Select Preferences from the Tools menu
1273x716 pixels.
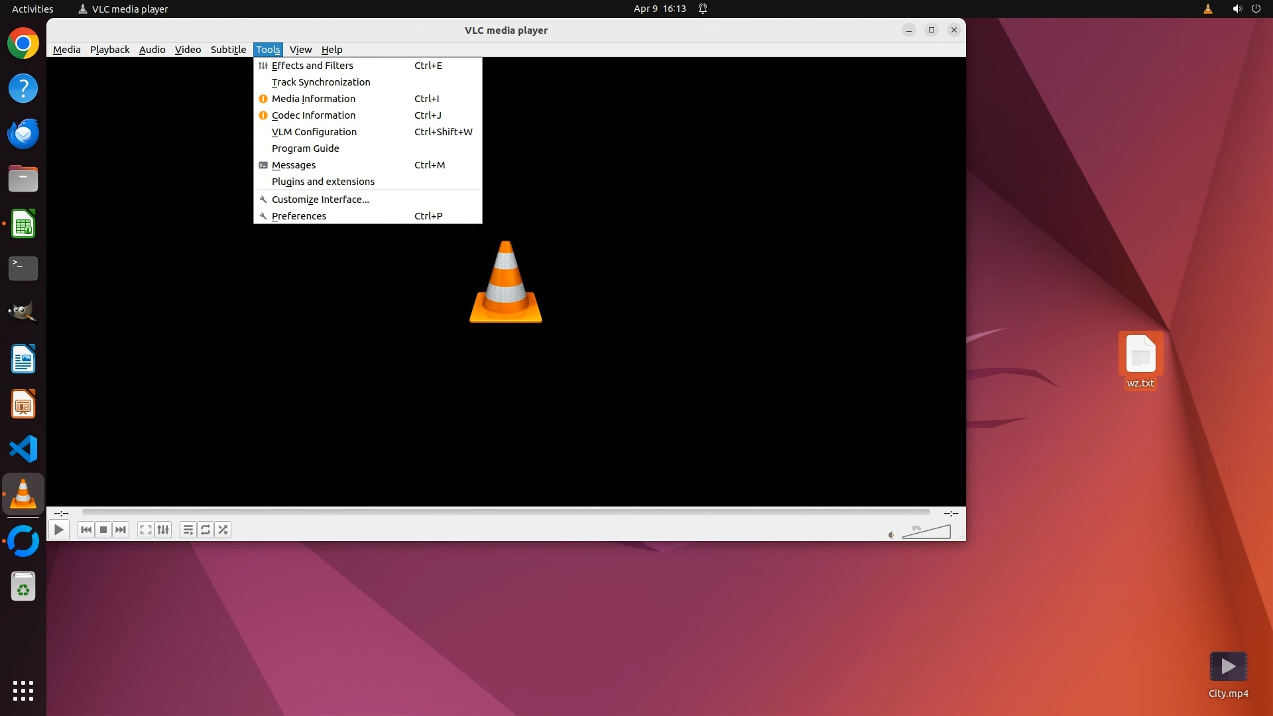[x=299, y=216]
